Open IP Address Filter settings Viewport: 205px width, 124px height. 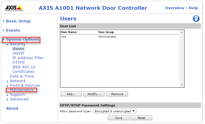pyautogui.click(x=28, y=58)
